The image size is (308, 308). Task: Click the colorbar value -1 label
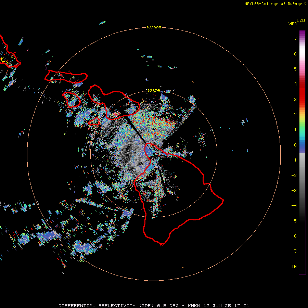[294, 160]
